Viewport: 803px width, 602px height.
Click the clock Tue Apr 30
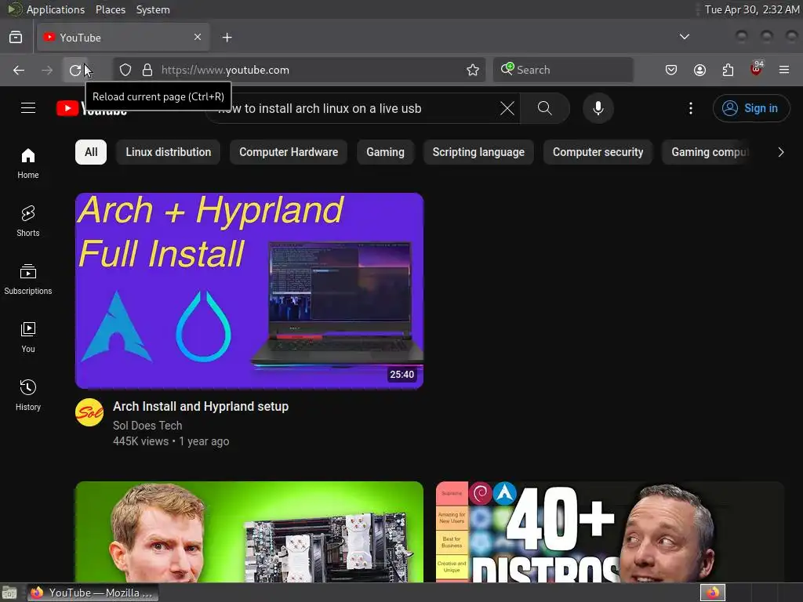coord(752,9)
